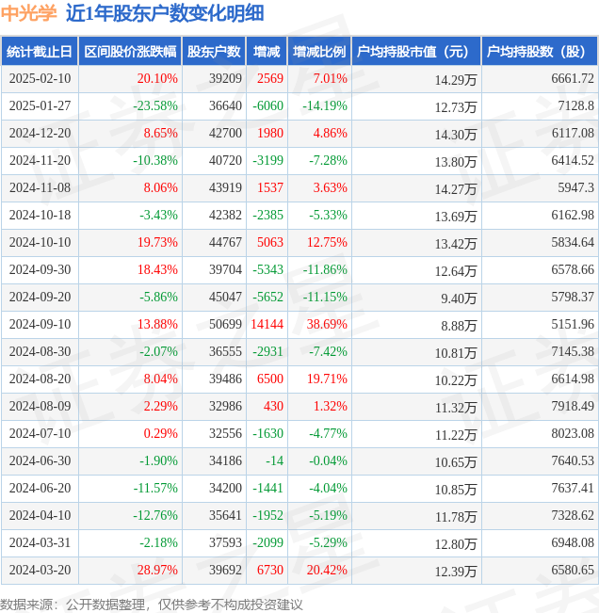Click the change ratio 38.69%
The width and height of the screenshot is (599, 613).
(327, 324)
